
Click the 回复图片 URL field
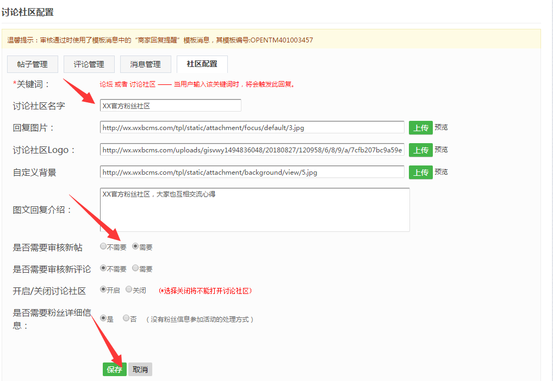pyautogui.click(x=250, y=127)
